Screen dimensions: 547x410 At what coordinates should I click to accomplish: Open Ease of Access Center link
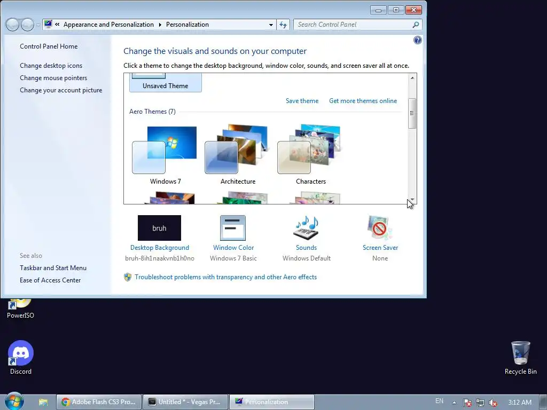50,280
